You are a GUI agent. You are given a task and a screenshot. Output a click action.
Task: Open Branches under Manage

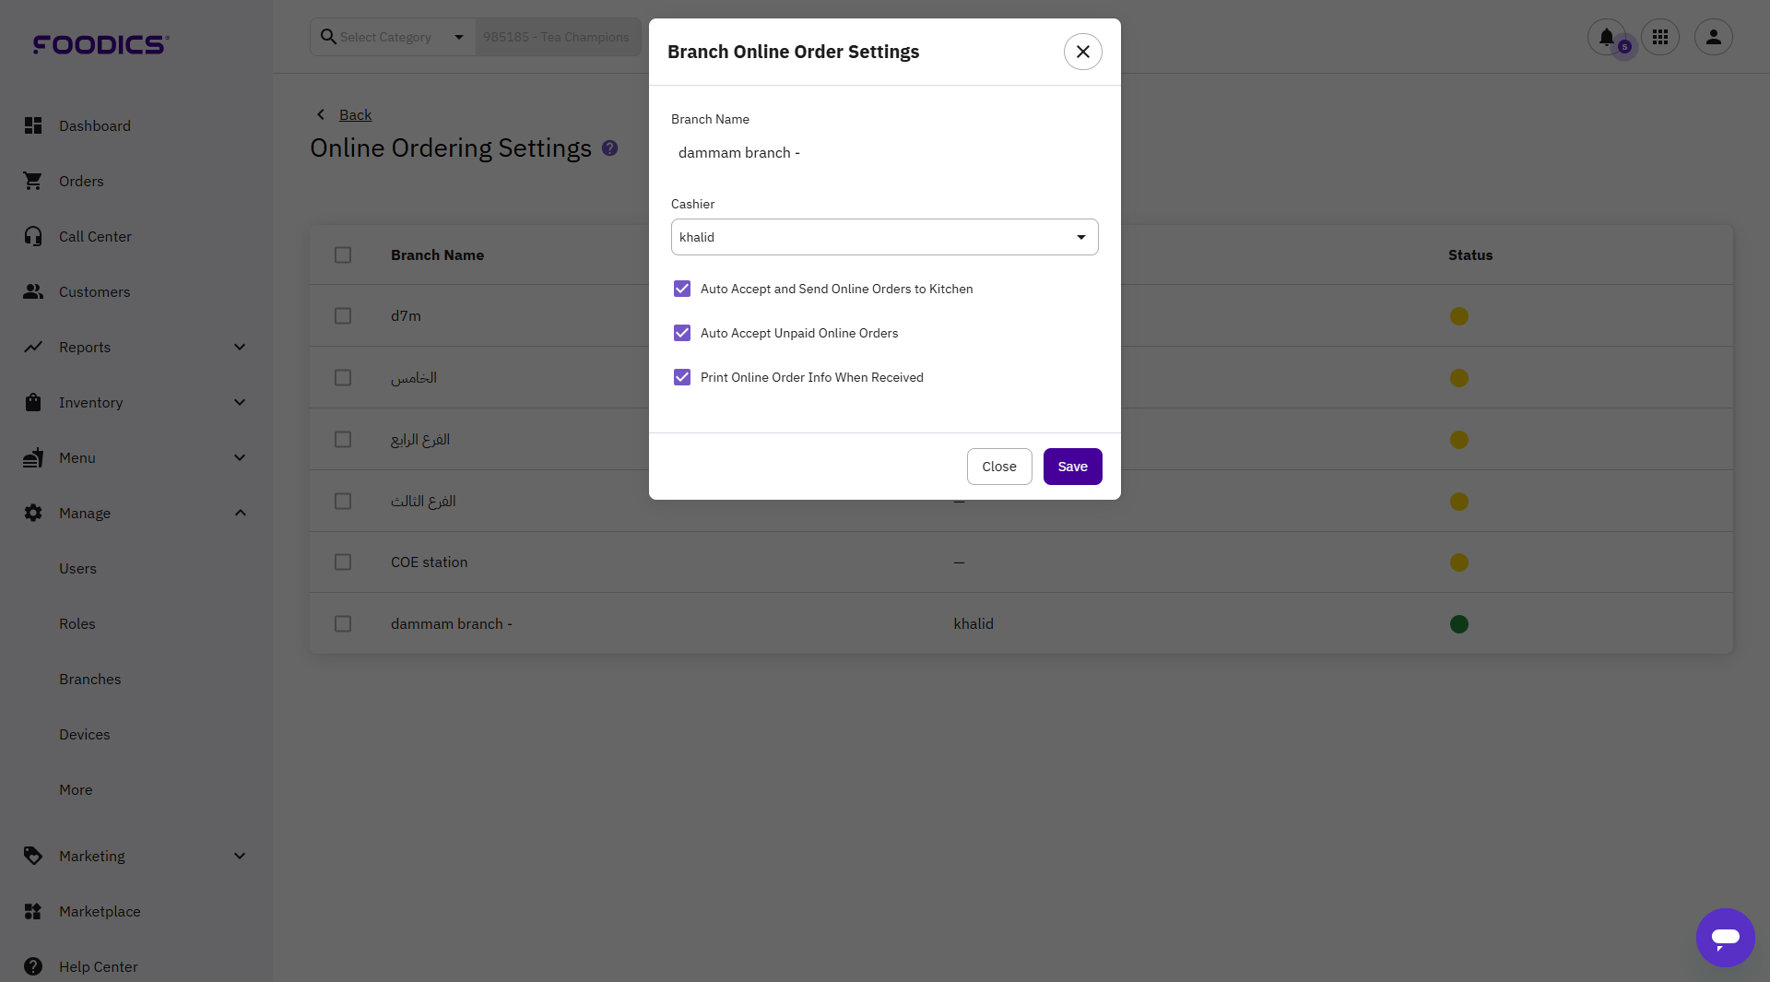89,679
